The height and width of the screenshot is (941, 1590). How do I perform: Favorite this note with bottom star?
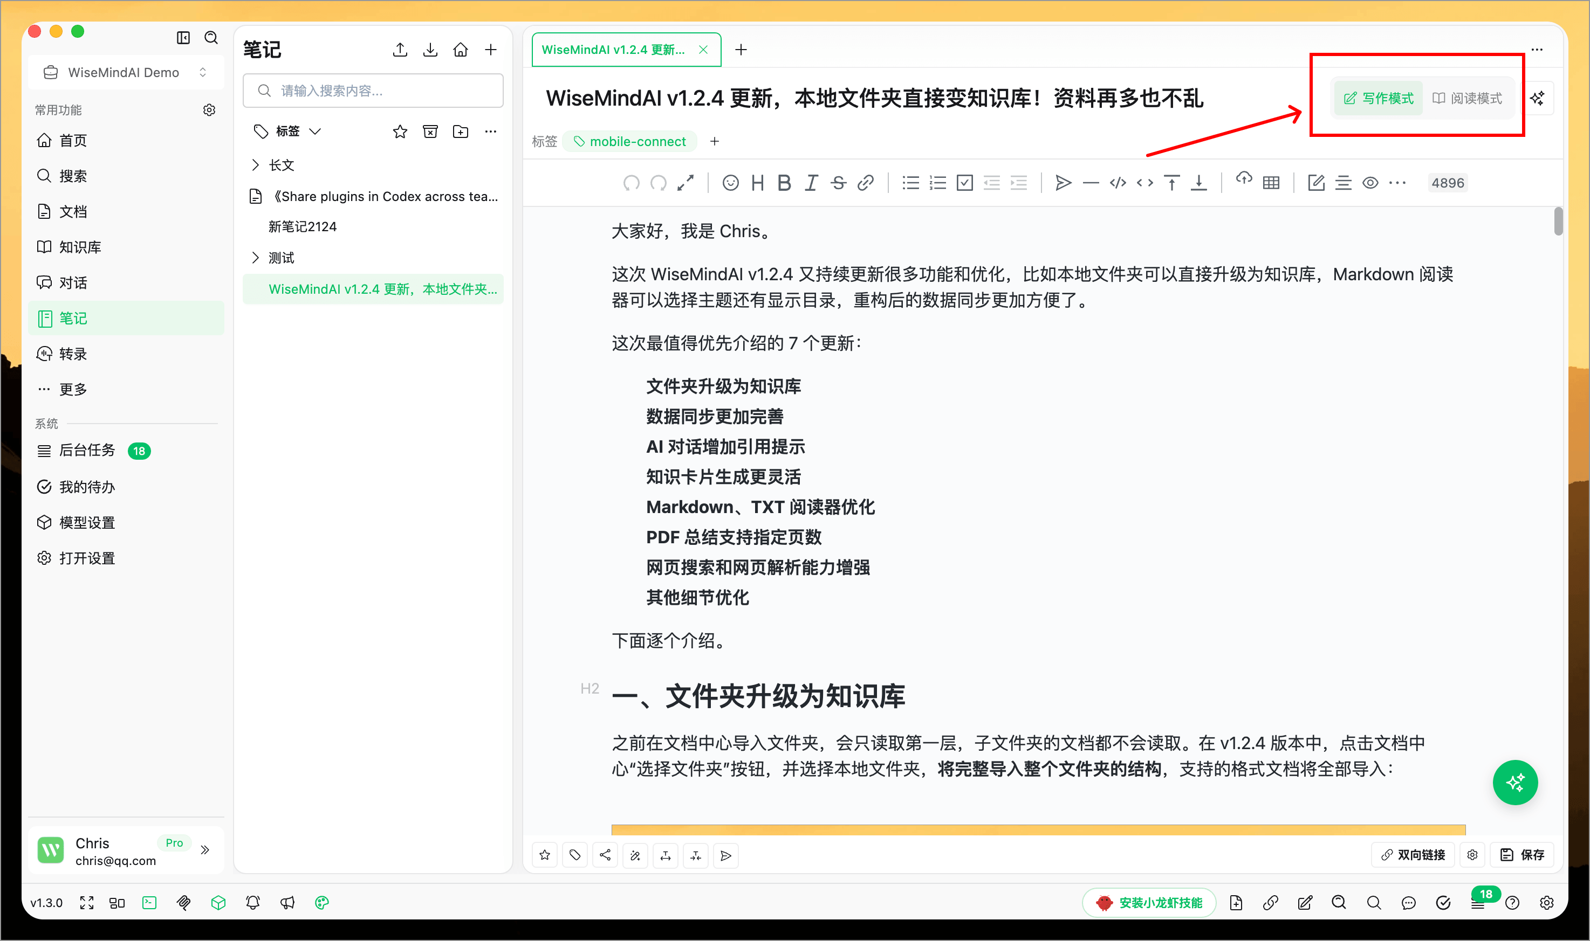click(544, 855)
